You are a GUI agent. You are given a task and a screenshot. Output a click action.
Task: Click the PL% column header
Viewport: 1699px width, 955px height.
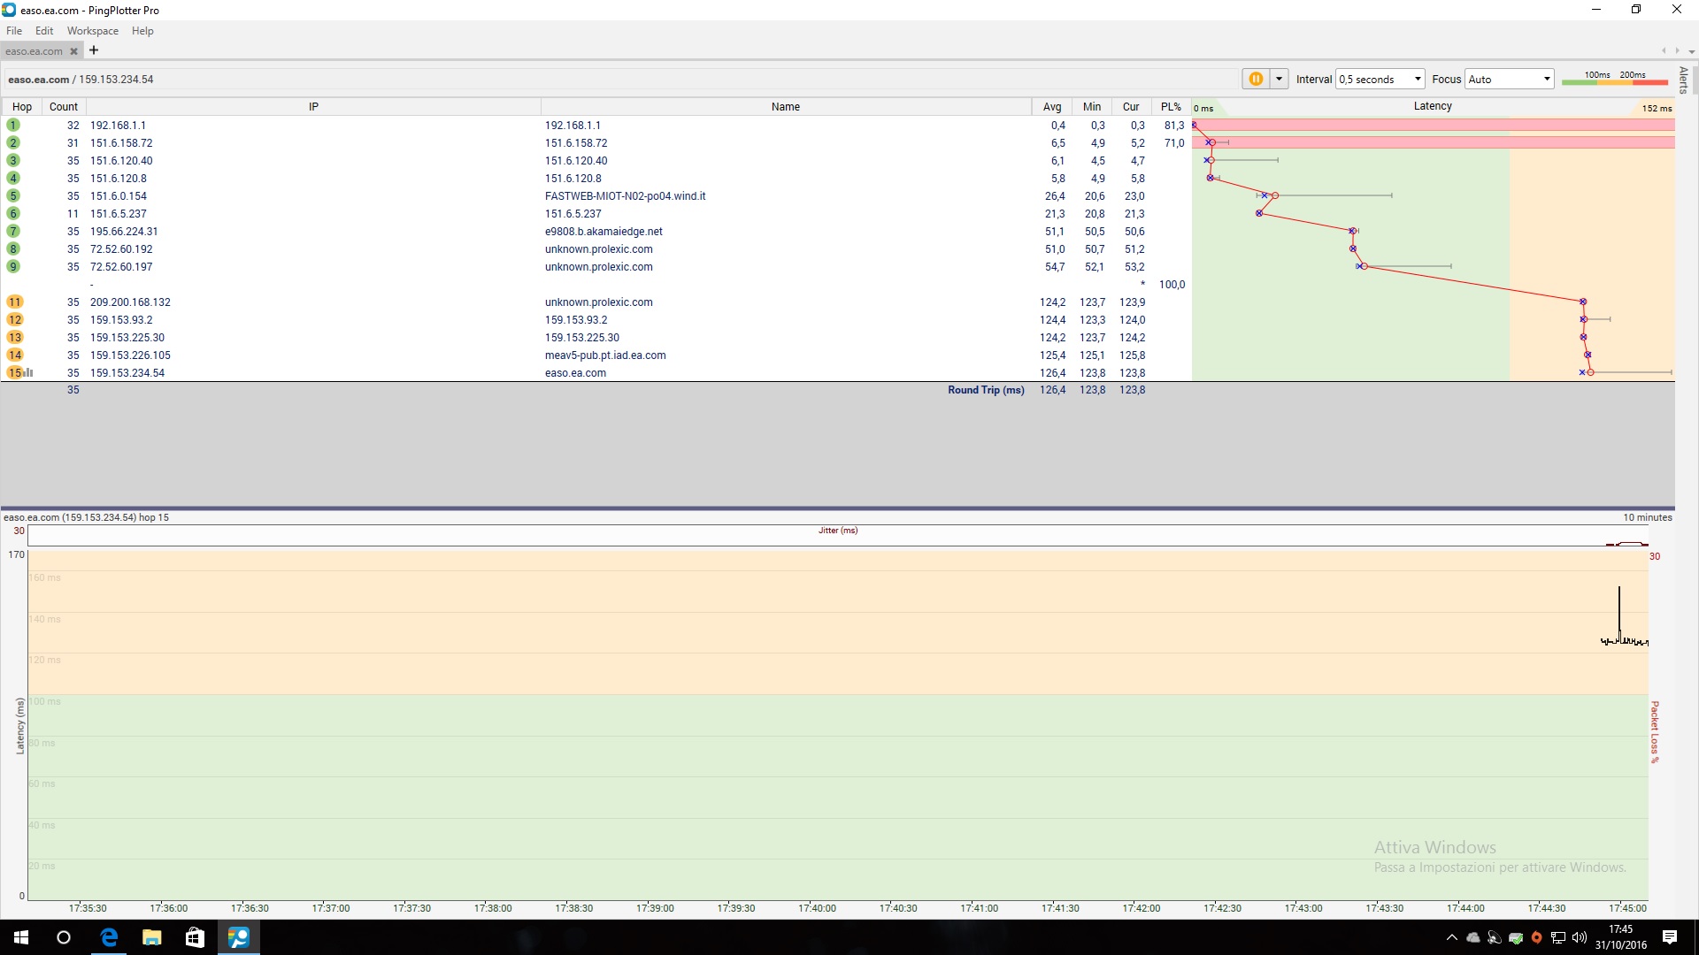pyautogui.click(x=1171, y=107)
